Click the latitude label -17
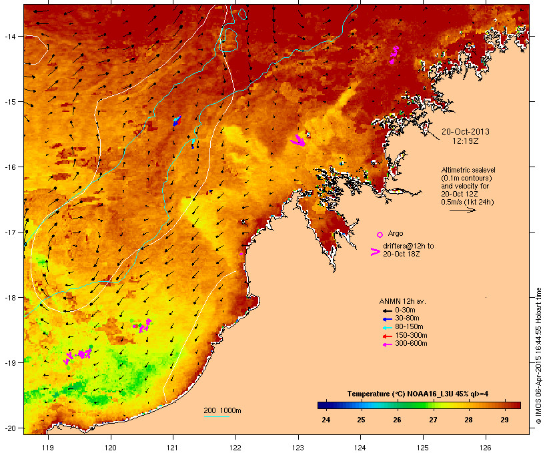The width and height of the screenshot is (547, 453). click(x=10, y=232)
